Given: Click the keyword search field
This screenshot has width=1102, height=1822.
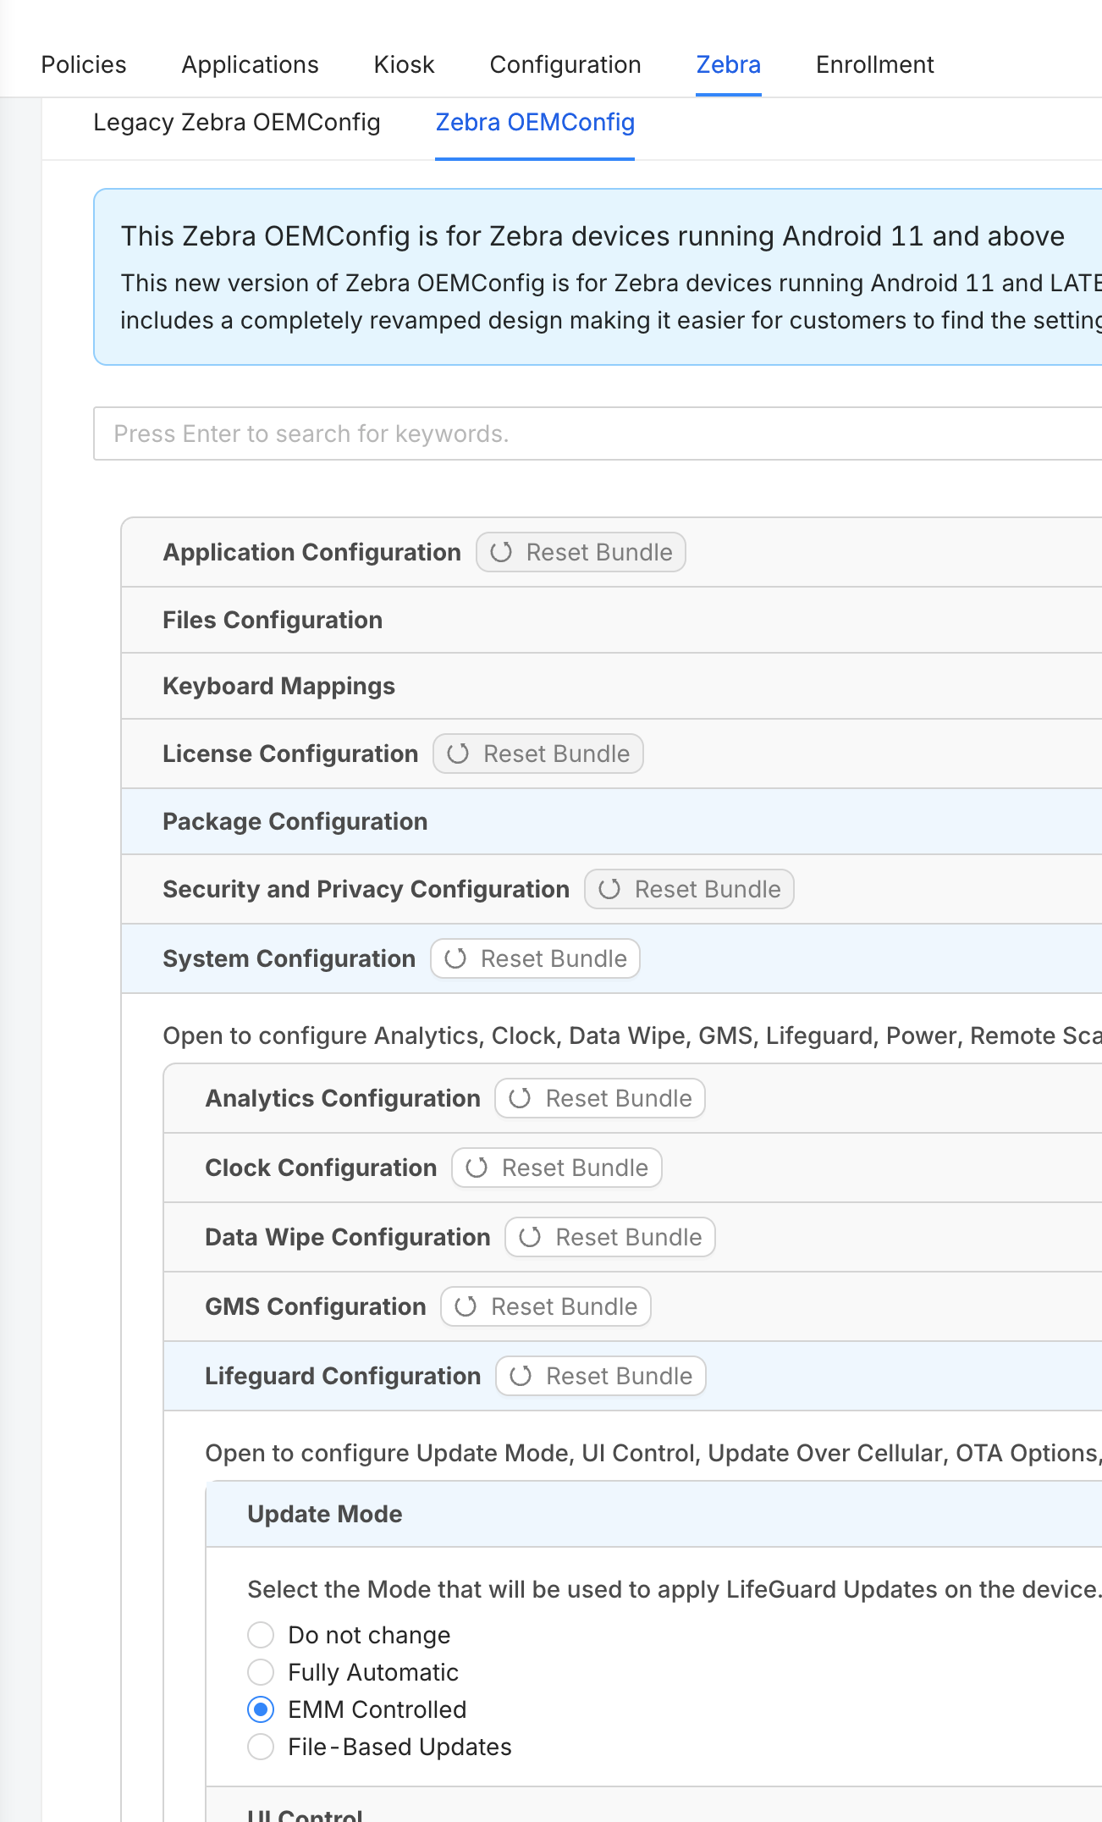Looking at the screenshot, I should pos(598,433).
